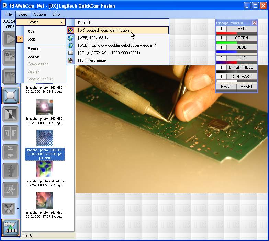Close the Image-Matrix panel

click(x=254, y=23)
